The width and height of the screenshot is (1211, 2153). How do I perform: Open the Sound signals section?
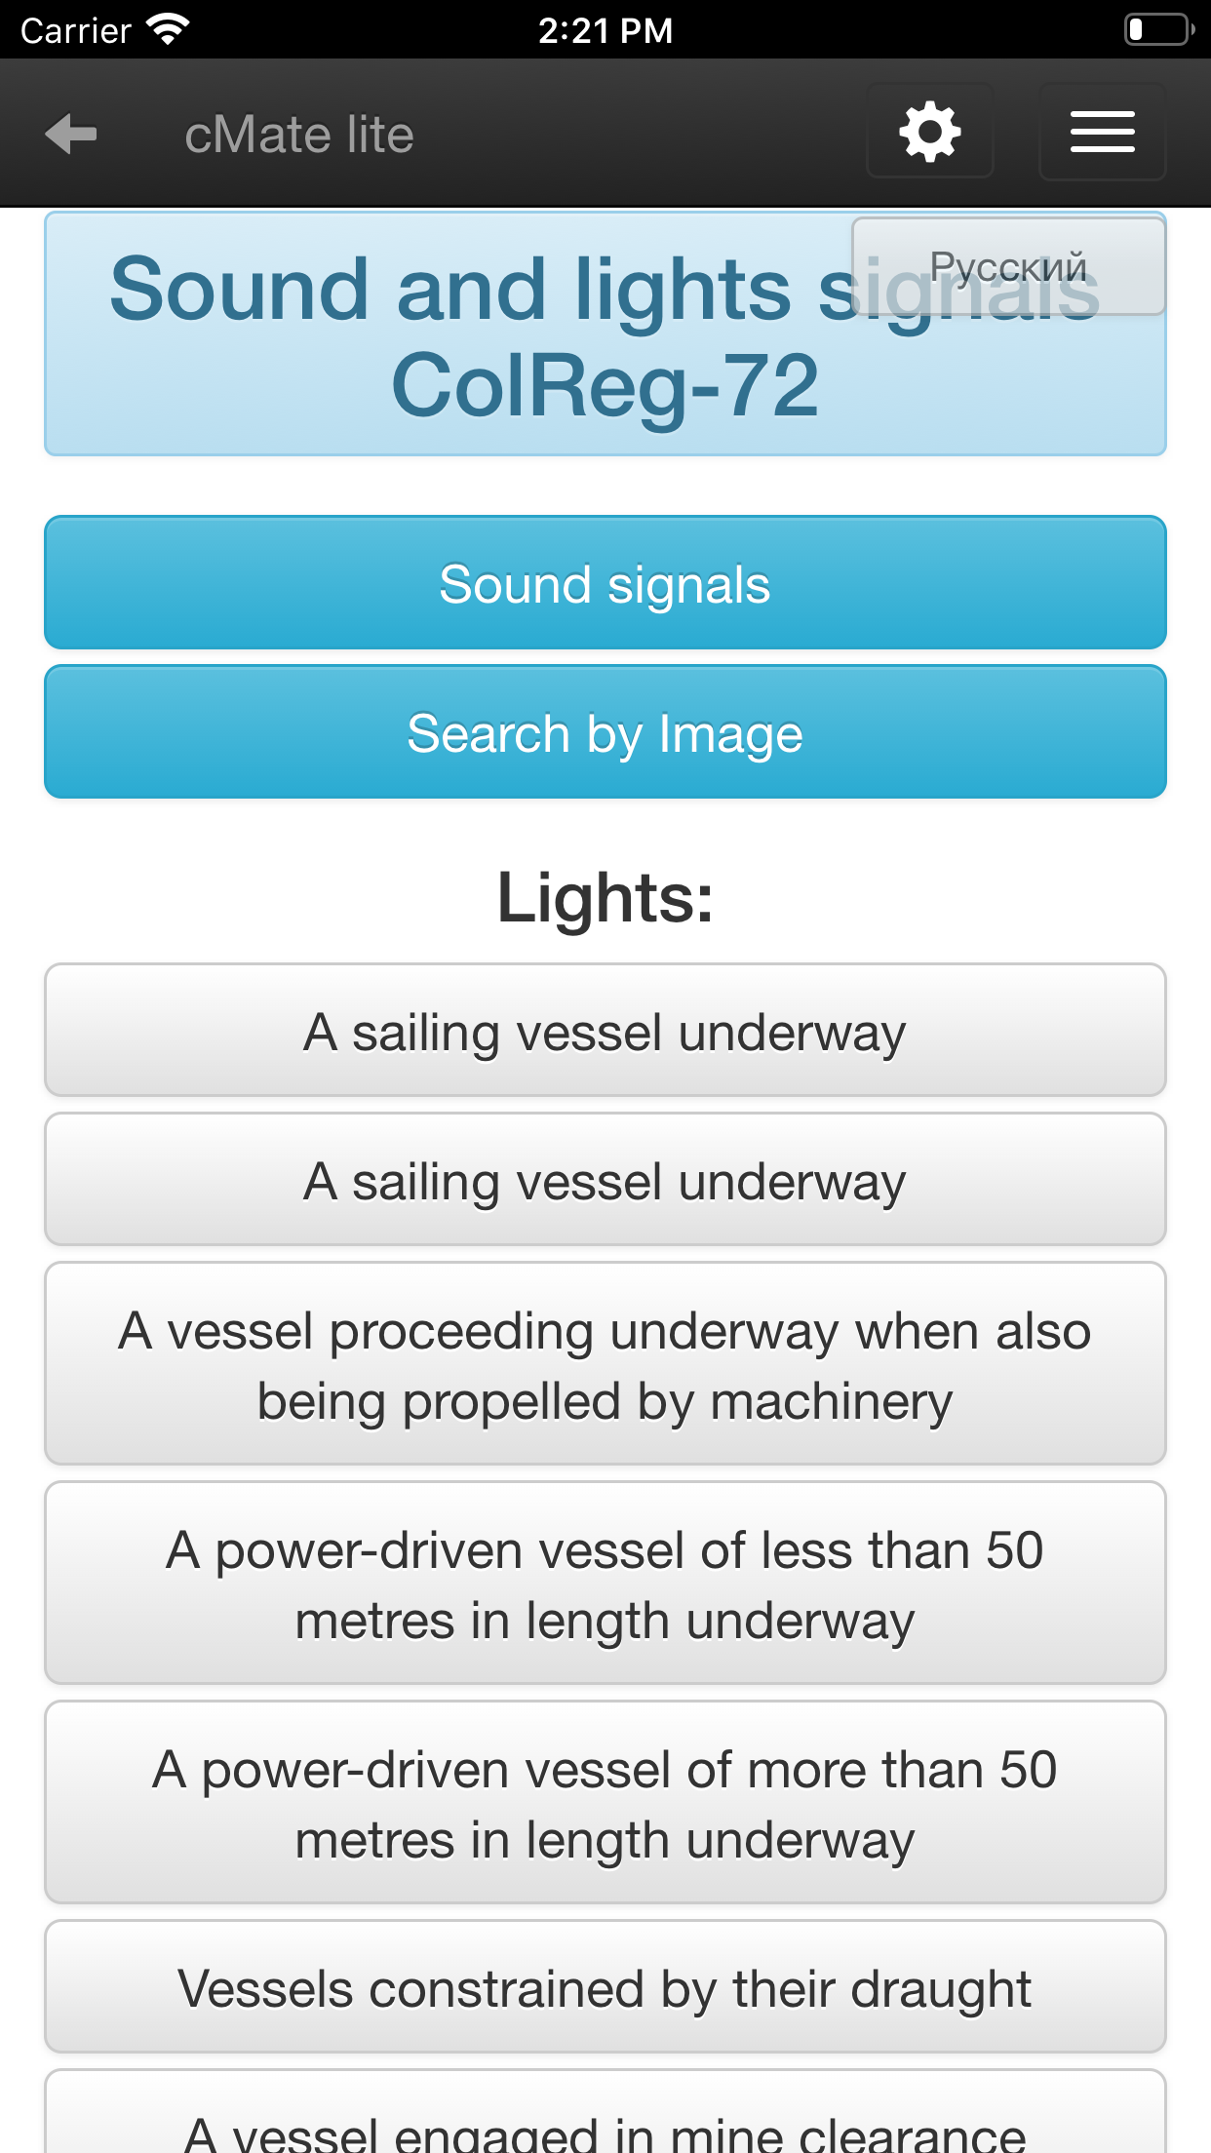click(x=605, y=583)
